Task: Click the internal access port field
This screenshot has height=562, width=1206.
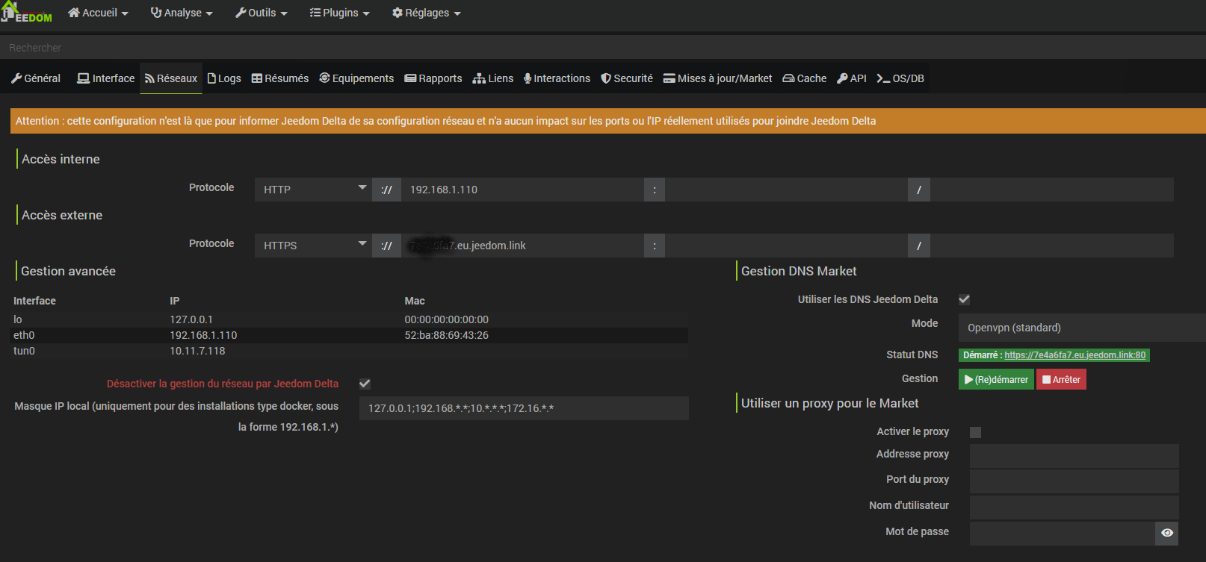Action: tap(786, 190)
